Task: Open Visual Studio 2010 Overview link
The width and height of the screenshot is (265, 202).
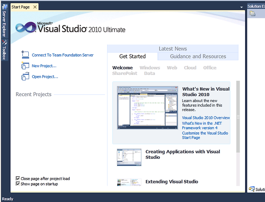Action: coord(206,118)
